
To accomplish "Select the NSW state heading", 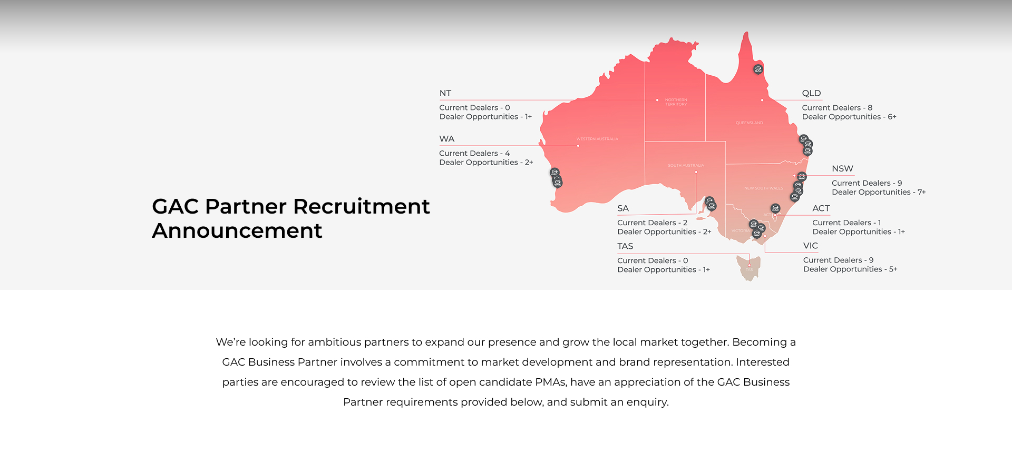I will click(842, 168).
